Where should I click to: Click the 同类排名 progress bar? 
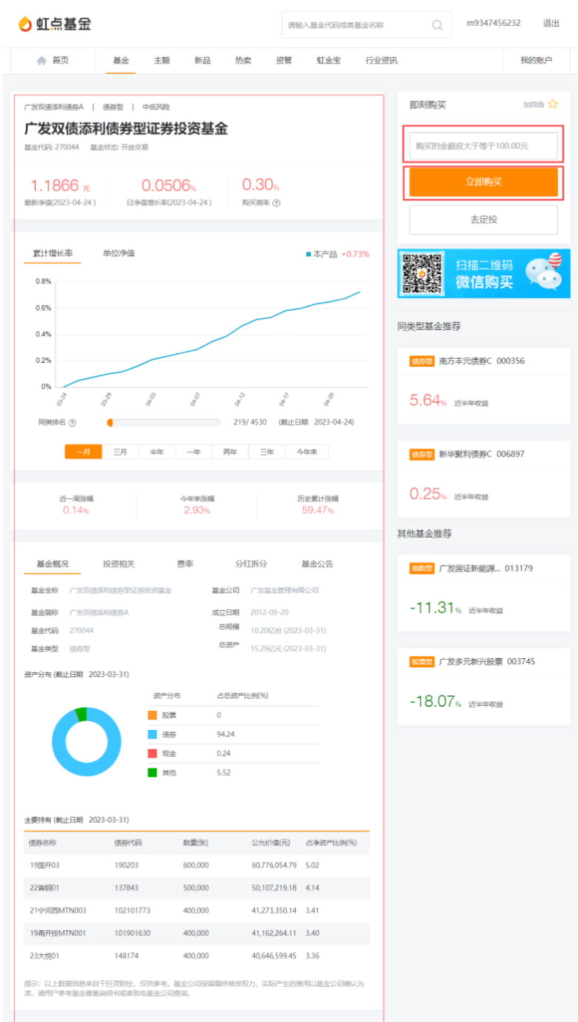[164, 422]
